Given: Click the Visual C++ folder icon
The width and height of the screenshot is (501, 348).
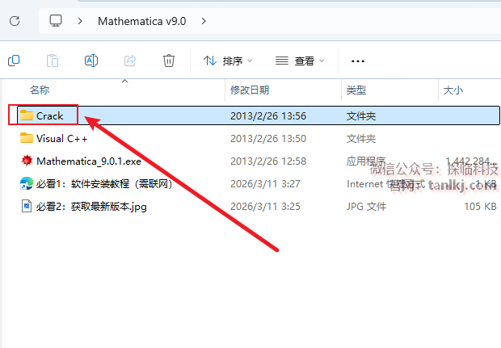Looking at the screenshot, I should coord(27,138).
